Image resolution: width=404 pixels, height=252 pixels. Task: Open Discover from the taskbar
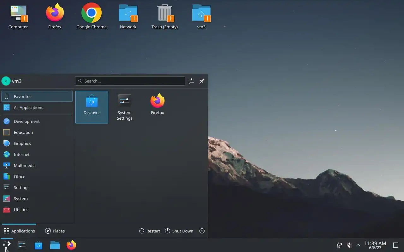click(x=39, y=245)
